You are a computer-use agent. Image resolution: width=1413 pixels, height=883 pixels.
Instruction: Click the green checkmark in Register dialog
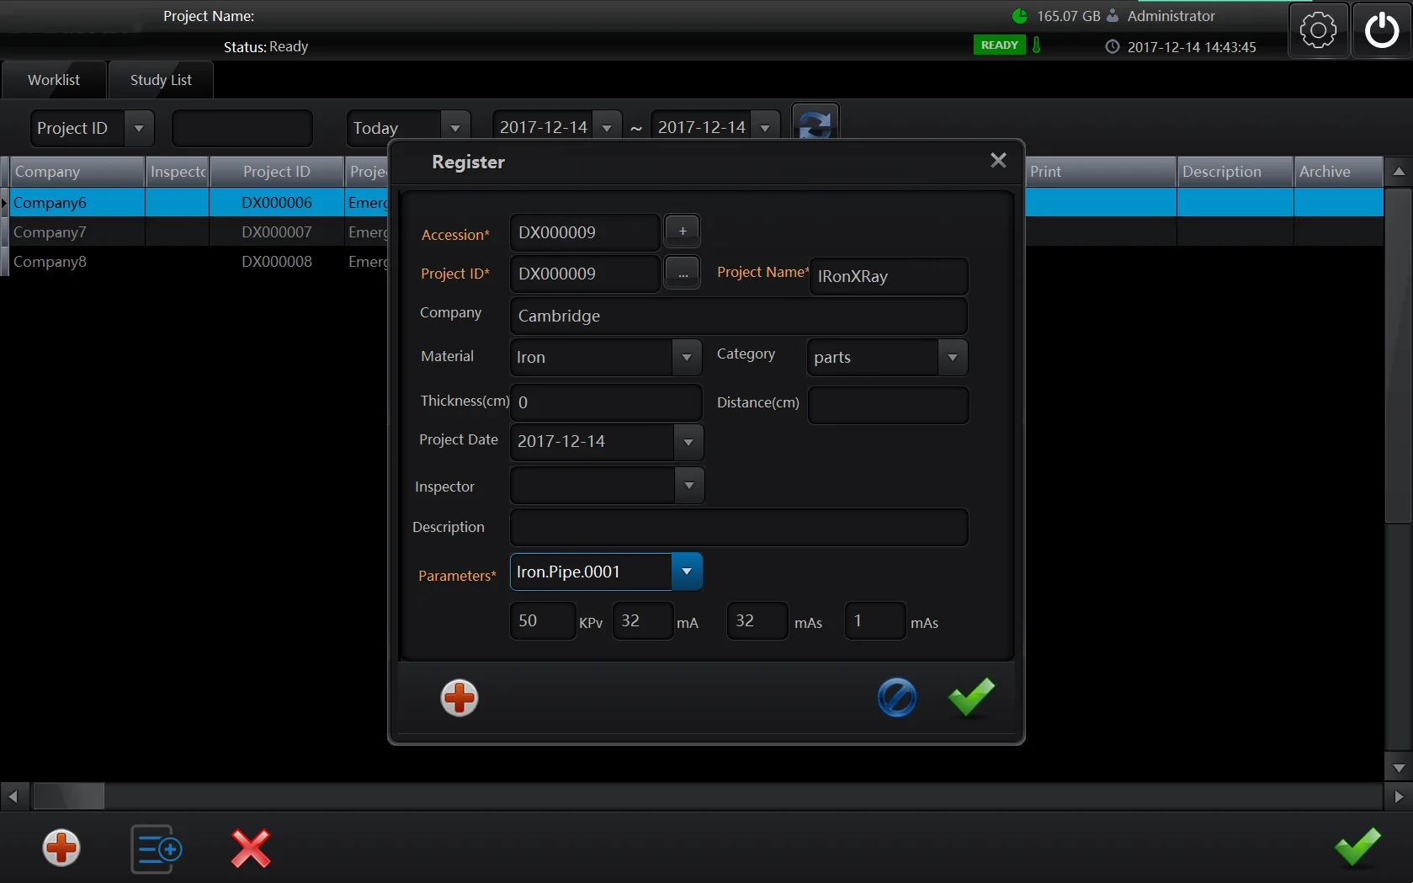[x=970, y=697]
